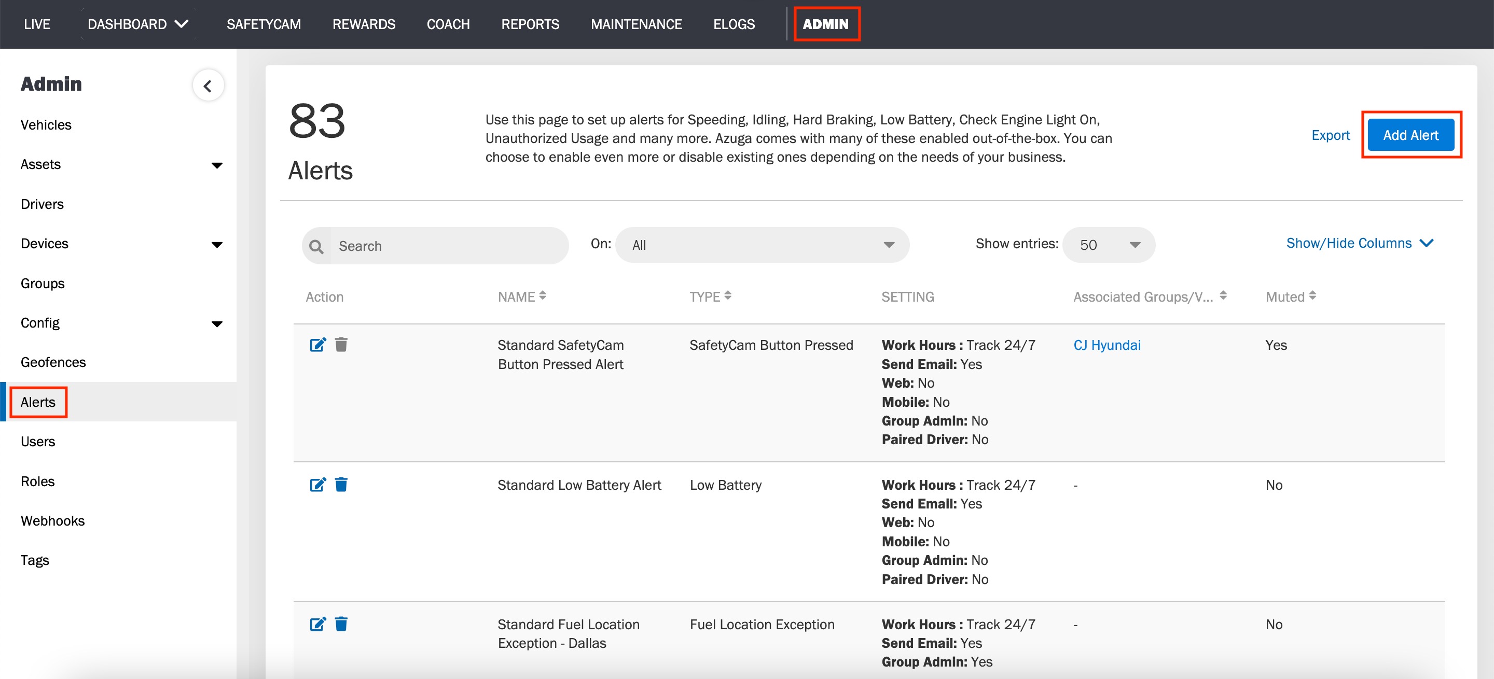1494x679 pixels.
Task: Click the 'Fuel Location Exception' type cell
Action: click(x=762, y=624)
